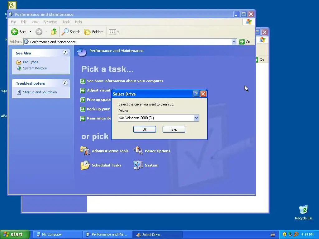Image resolution: width=319 pixels, height=239 pixels.
Task: Open the File menu
Action: [x=13, y=22]
